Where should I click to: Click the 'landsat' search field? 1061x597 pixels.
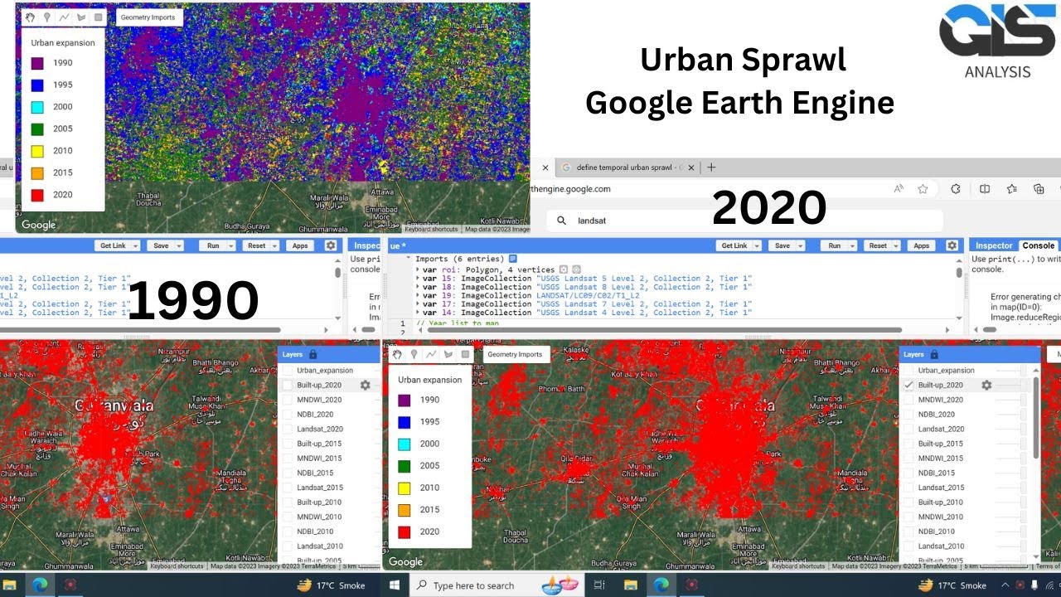(x=744, y=221)
